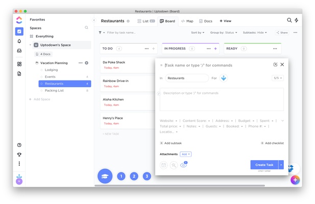Screen dimensions: 315x204
Task: Open Create Task split arrow menu
Action: (x=281, y=165)
